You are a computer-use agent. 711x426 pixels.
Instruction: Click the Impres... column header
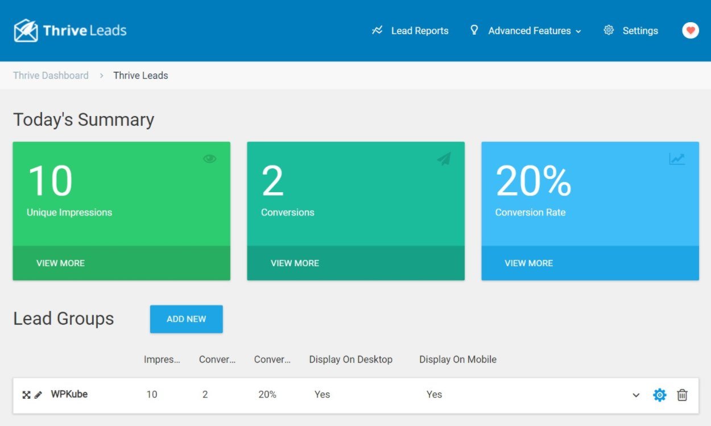click(162, 359)
